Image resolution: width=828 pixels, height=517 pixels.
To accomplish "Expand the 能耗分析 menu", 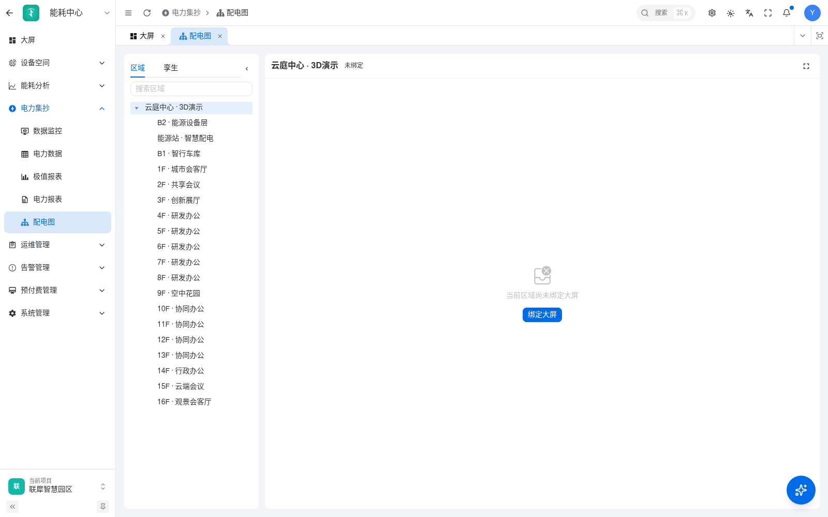I will pyautogui.click(x=57, y=85).
